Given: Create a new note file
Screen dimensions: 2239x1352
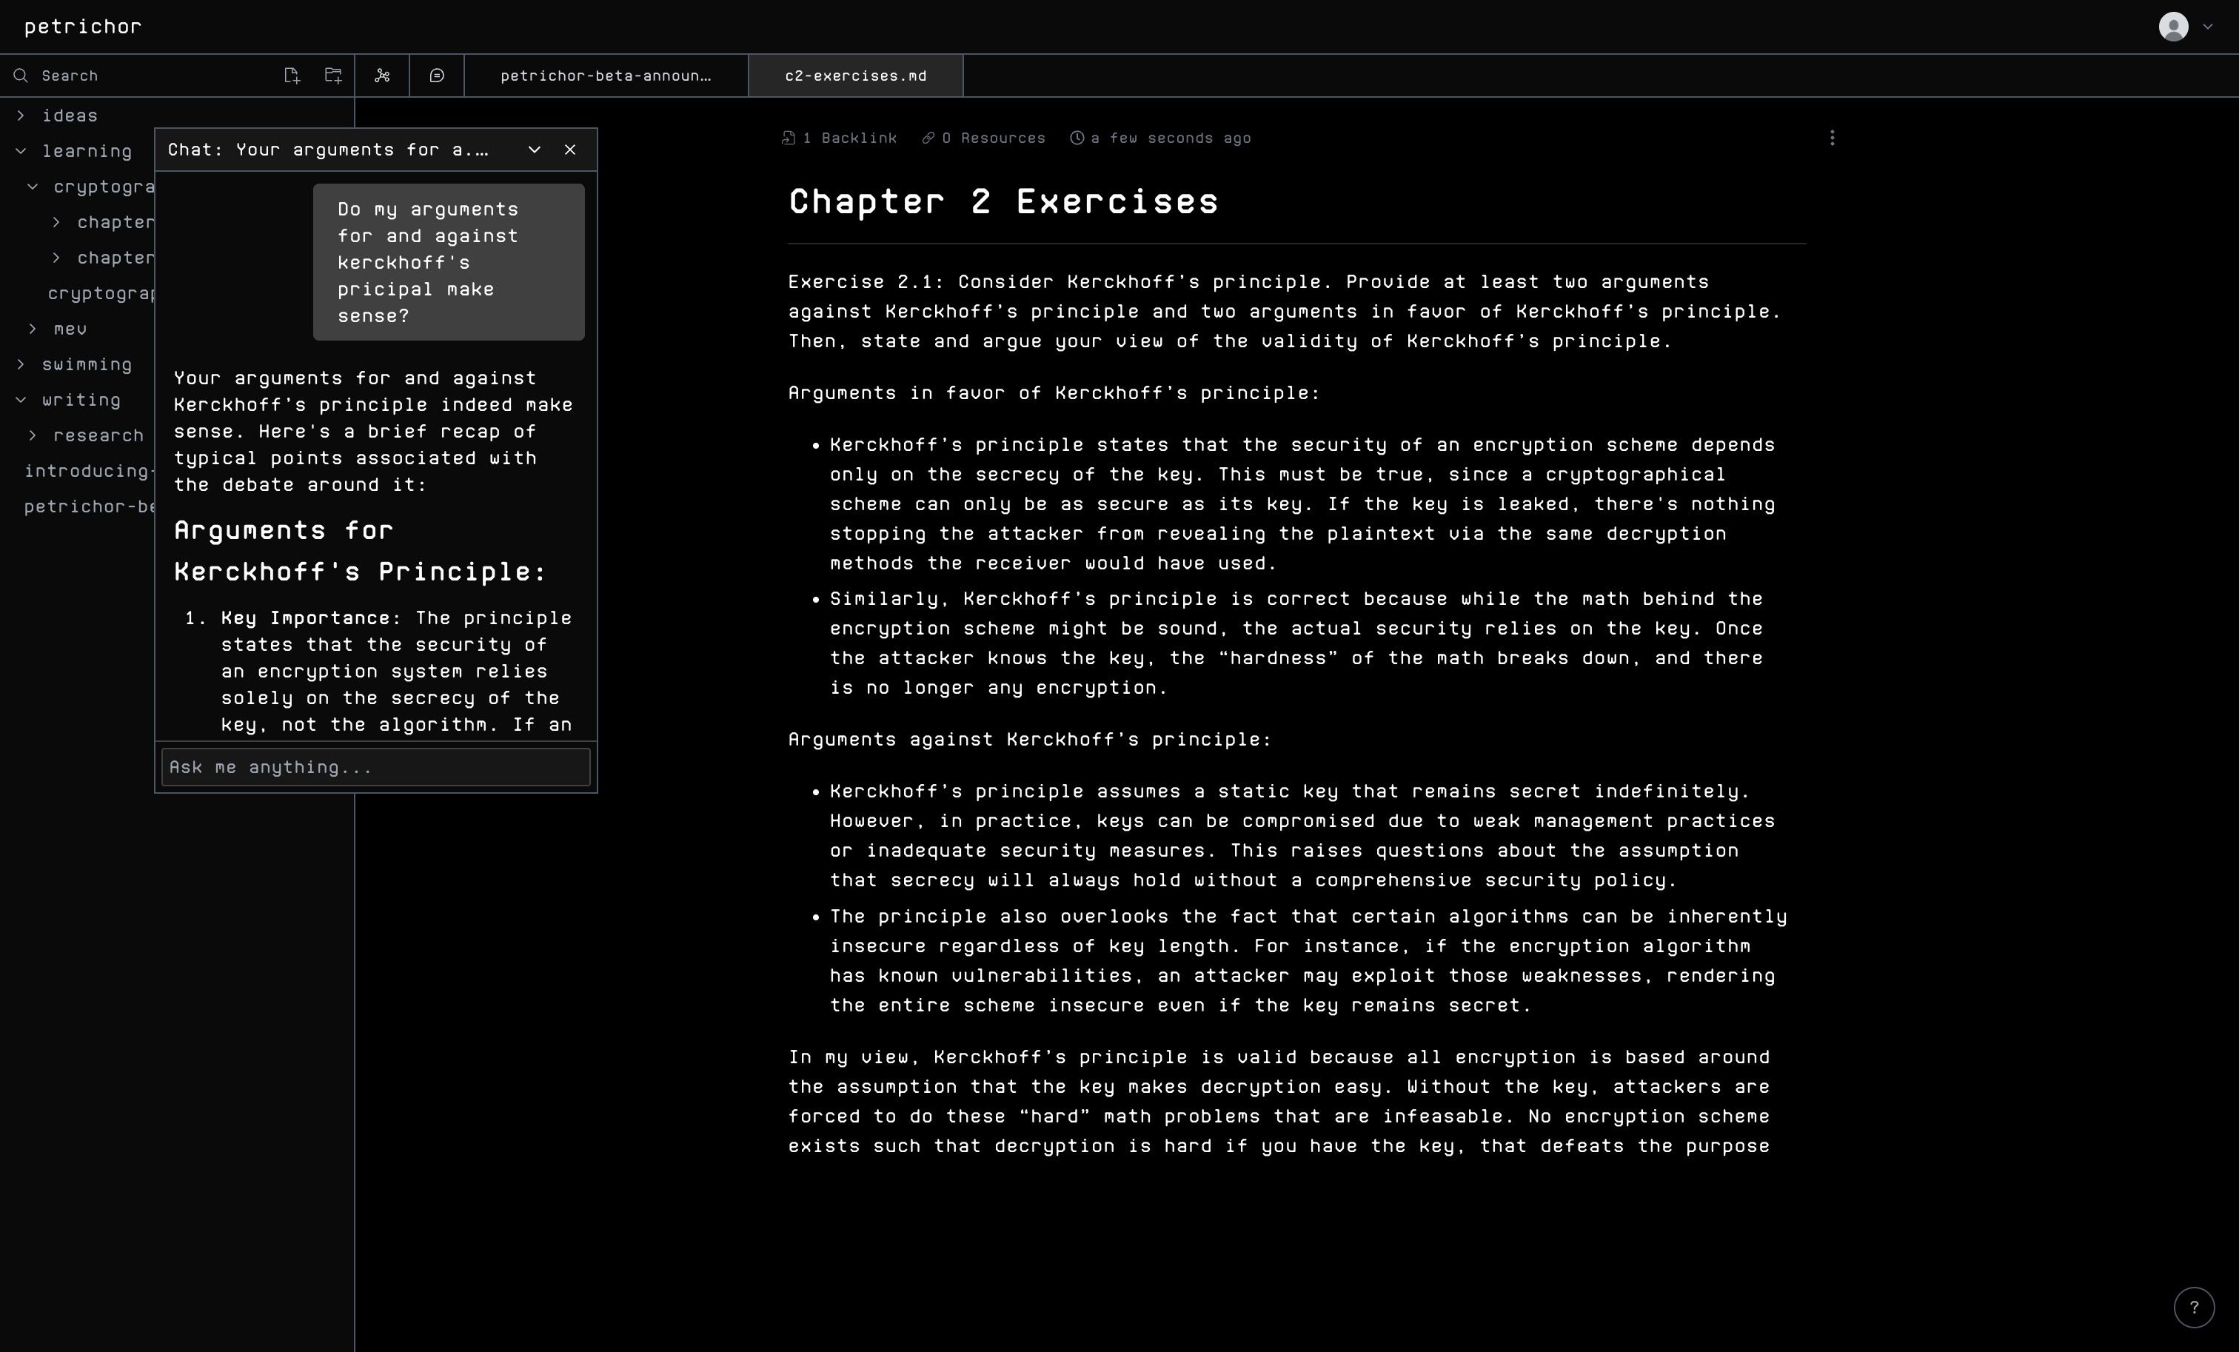Looking at the screenshot, I should [x=291, y=76].
